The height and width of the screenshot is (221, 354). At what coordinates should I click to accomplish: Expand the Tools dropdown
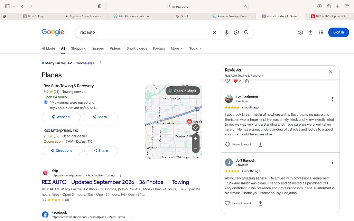click(195, 48)
